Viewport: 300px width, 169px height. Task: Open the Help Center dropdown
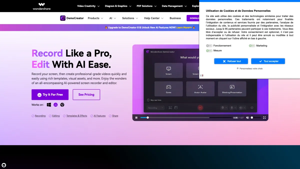154,18
